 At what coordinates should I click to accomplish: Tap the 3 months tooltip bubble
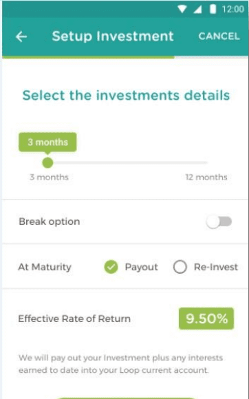pyautogui.click(x=47, y=142)
